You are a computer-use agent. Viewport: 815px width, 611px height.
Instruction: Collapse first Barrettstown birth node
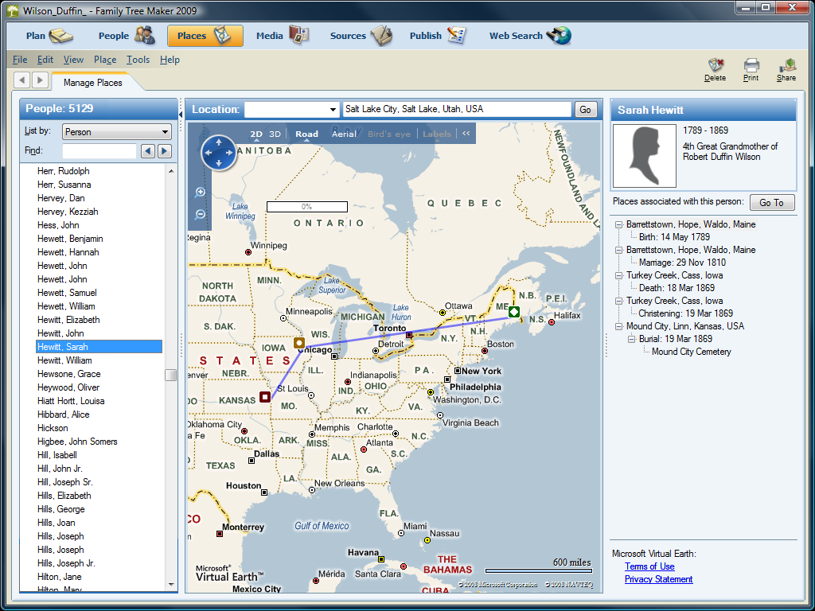[618, 224]
